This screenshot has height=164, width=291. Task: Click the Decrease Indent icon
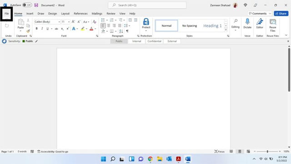pos(130,20)
